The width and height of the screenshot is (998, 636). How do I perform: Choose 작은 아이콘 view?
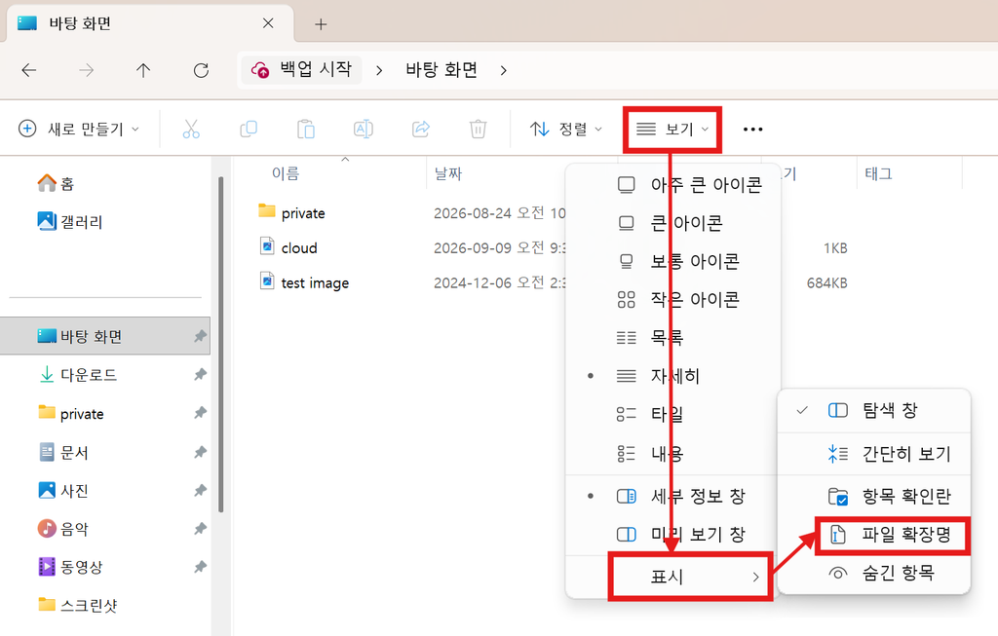672,300
